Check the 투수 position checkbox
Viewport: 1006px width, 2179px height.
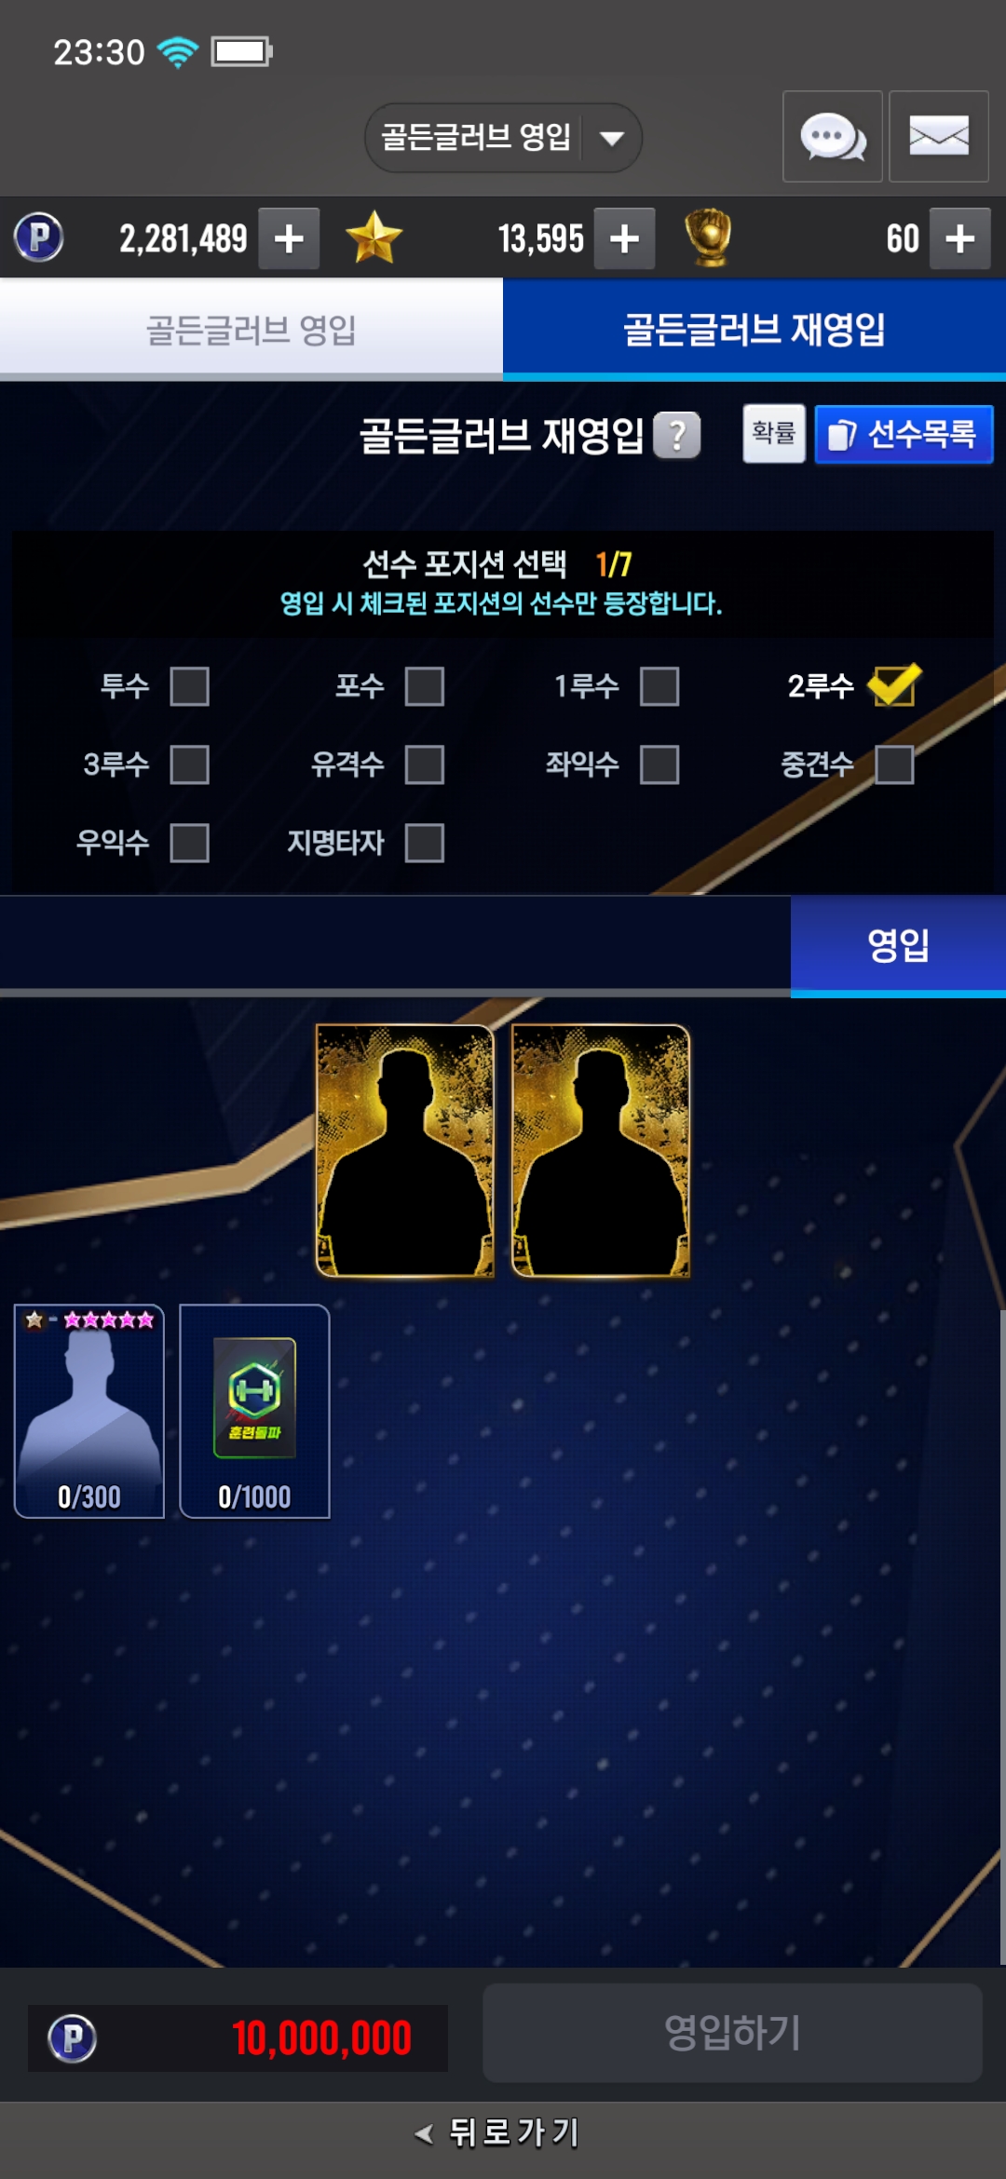coord(190,686)
